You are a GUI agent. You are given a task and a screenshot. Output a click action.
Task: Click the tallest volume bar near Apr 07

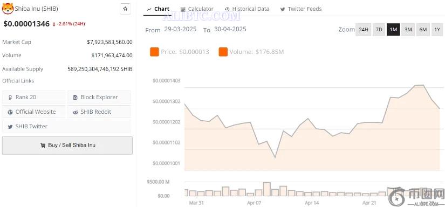point(267,189)
